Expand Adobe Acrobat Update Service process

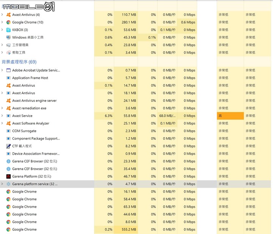[2, 70]
